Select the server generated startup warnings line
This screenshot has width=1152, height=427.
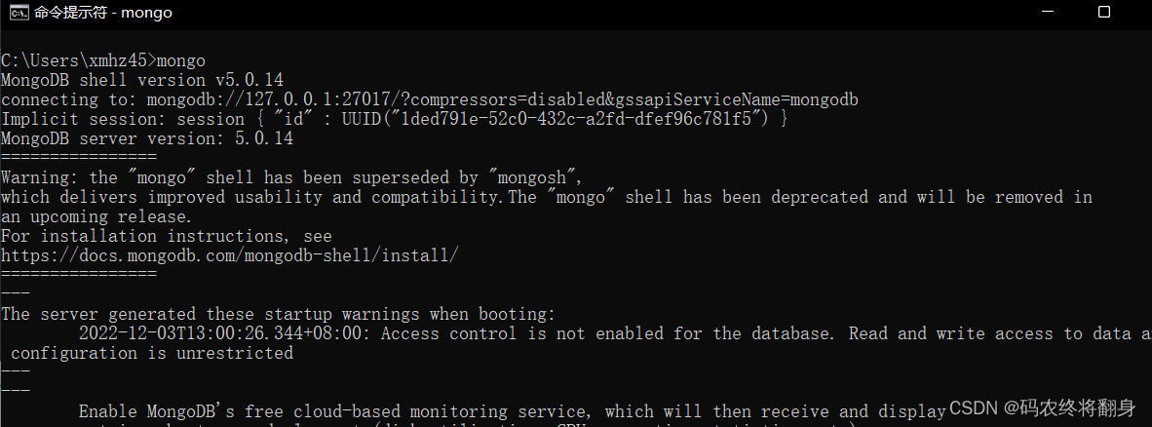[279, 314]
